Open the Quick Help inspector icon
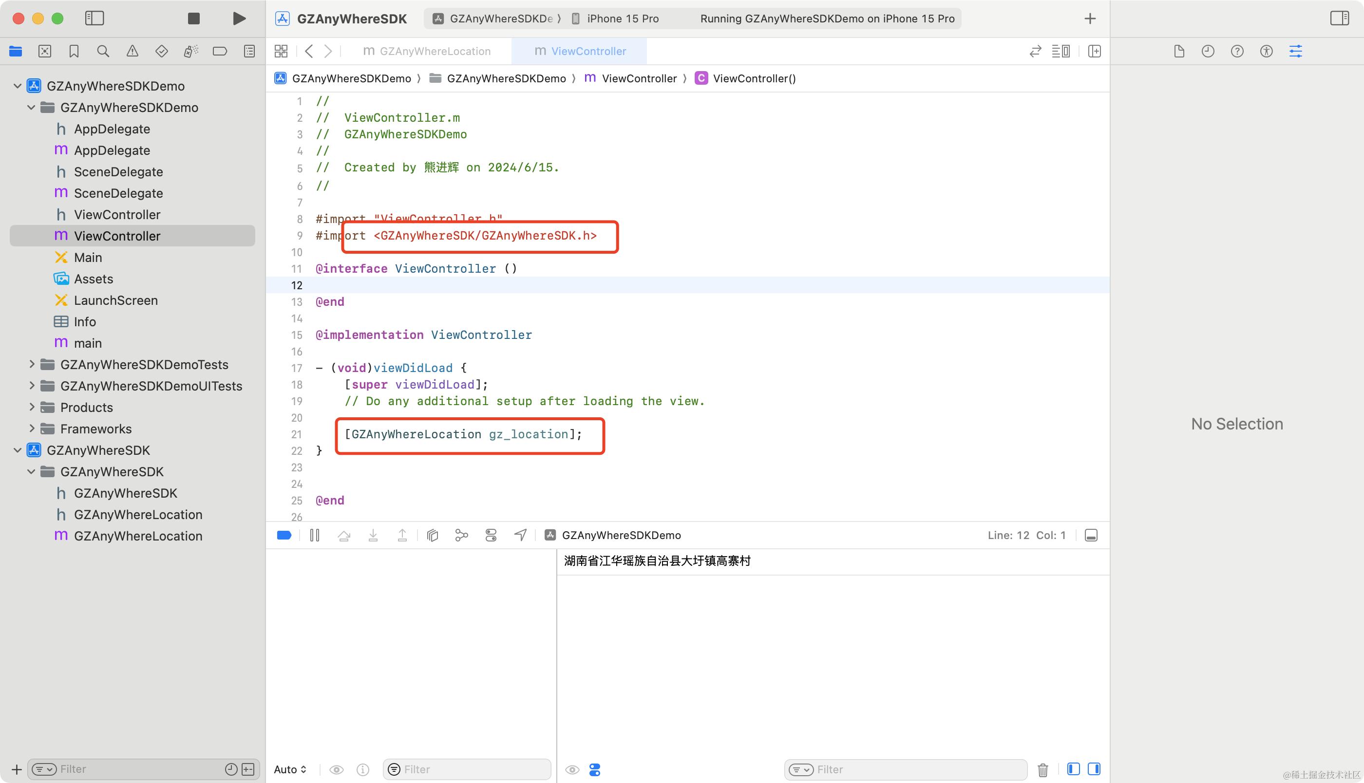The image size is (1364, 783). click(1237, 51)
